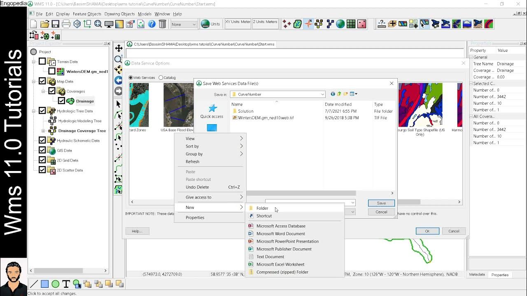This screenshot has height=296, width=527.
Task: Click the Help... button
Action: [137, 231]
